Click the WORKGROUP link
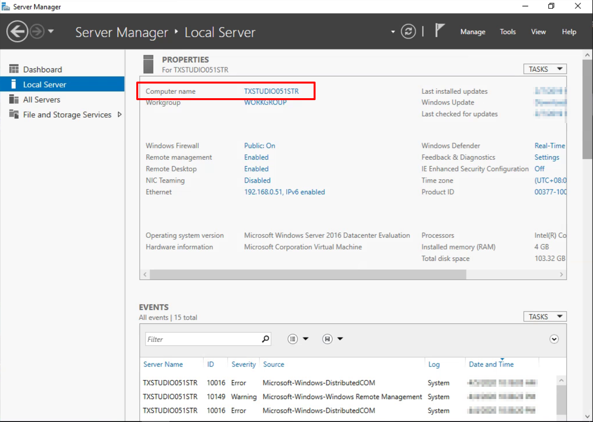Viewport: 593px width, 422px height. pyautogui.click(x=265, y=103)
